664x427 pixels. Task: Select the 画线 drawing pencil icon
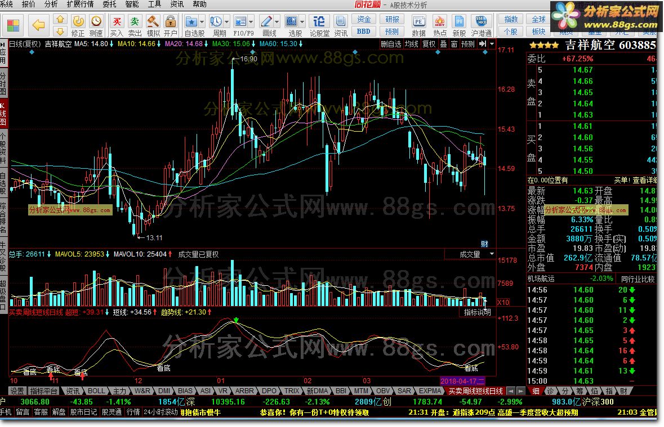[x=266, y=21]
